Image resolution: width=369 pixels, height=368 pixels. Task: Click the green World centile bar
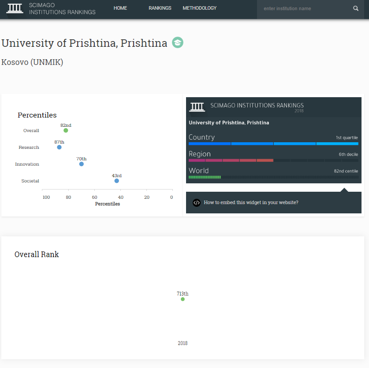[x=205, y=177]
